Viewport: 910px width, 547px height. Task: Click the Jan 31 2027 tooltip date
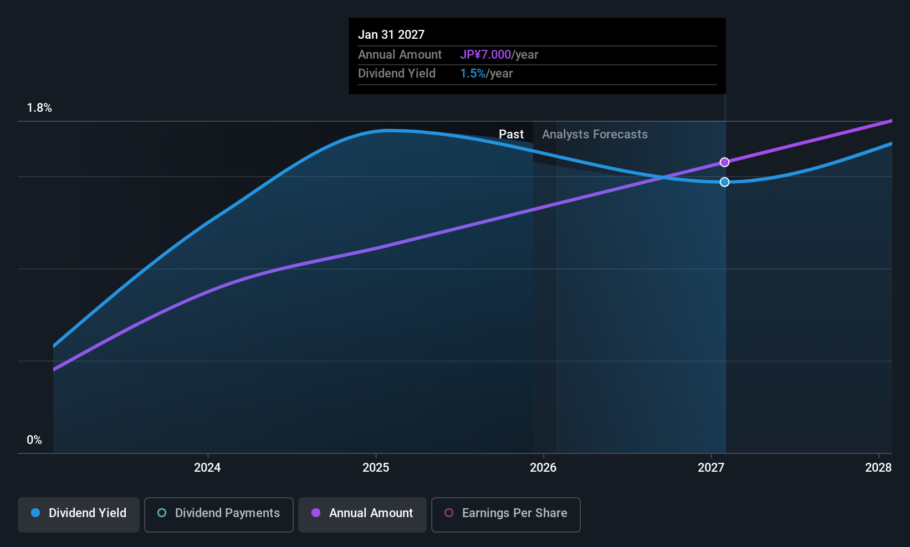click(x=391, y=35)
